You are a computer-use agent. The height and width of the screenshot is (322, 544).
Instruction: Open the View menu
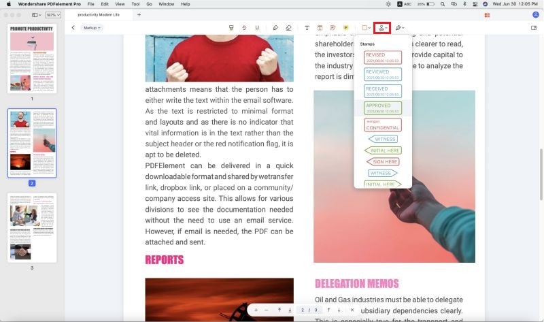pyautogui.click(x=120, y=4)
